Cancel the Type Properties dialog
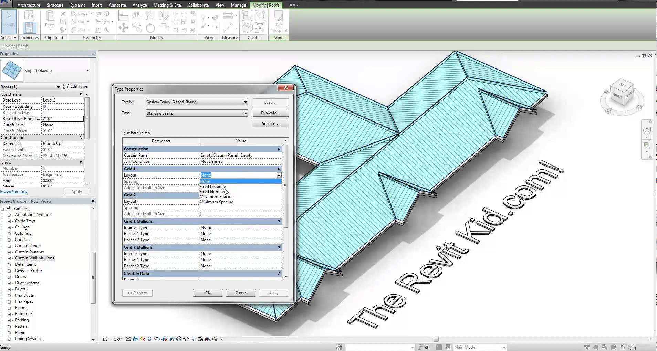The height and width of the screenshot is (351, 657). click(241, 293)
